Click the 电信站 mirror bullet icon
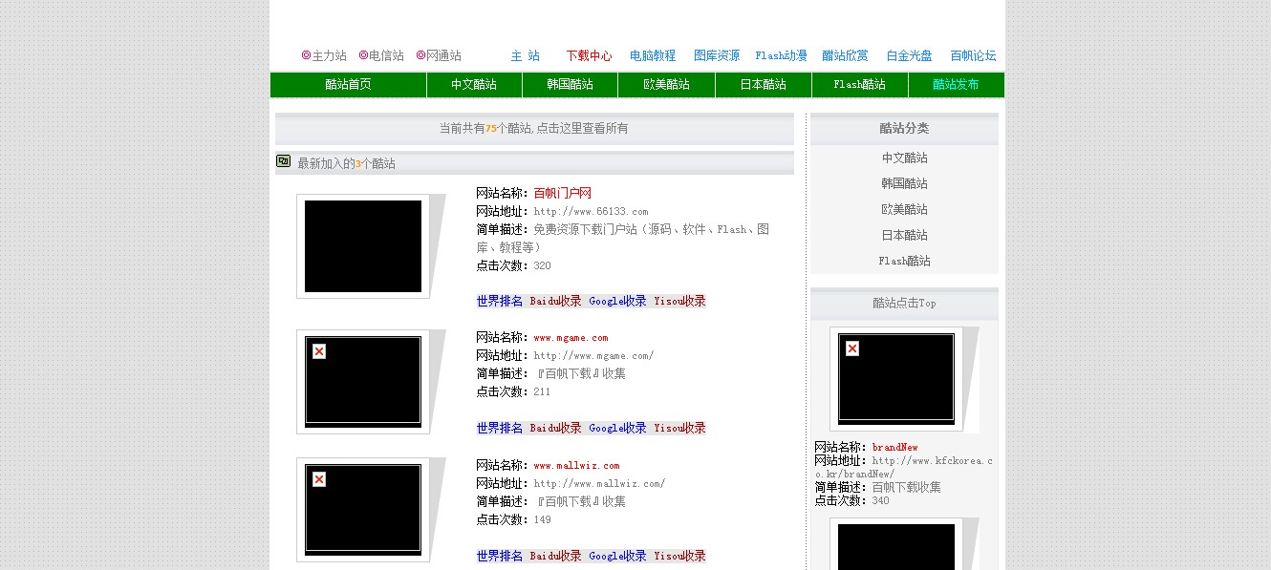The height and width of the screenshot is (570, 1271). [x=363, y=55]
